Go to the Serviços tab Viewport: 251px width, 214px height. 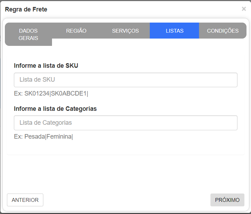[125, 31]
